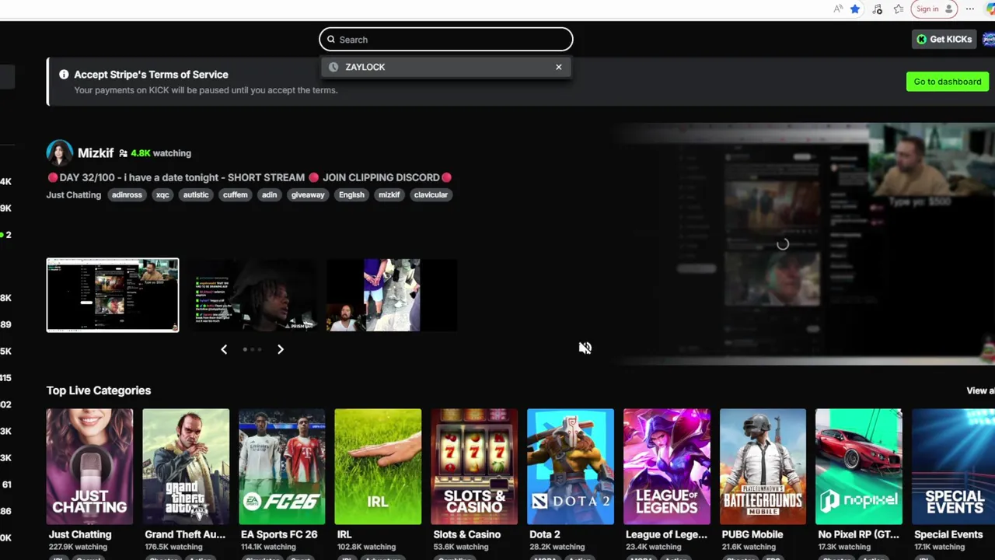Screen dimensions: 995x560
Task: Click the Kick search input field
Action: (x=445, y=40)
